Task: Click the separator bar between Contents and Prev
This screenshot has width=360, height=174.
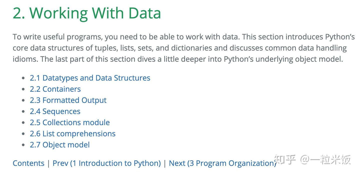Action: click(48, 163)
